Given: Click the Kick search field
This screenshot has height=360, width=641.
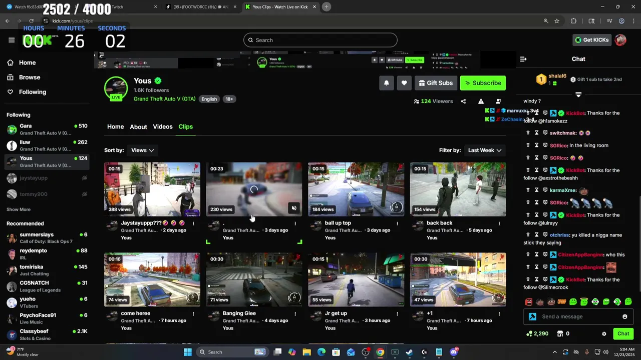Looking at the screenshot, I should 320,40.
